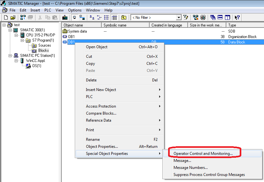Collapse the CPU 315-2 PN/DP node

coord(16,35)
